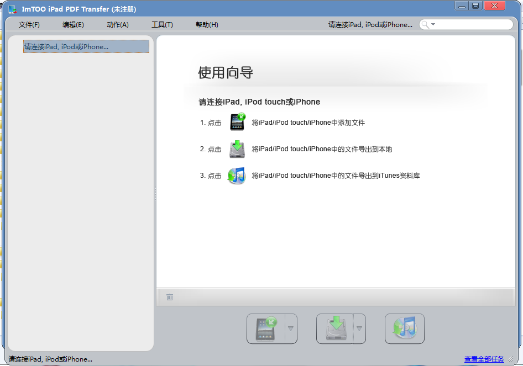Click the vertical panel splitter handle

[x=155, y=193]
